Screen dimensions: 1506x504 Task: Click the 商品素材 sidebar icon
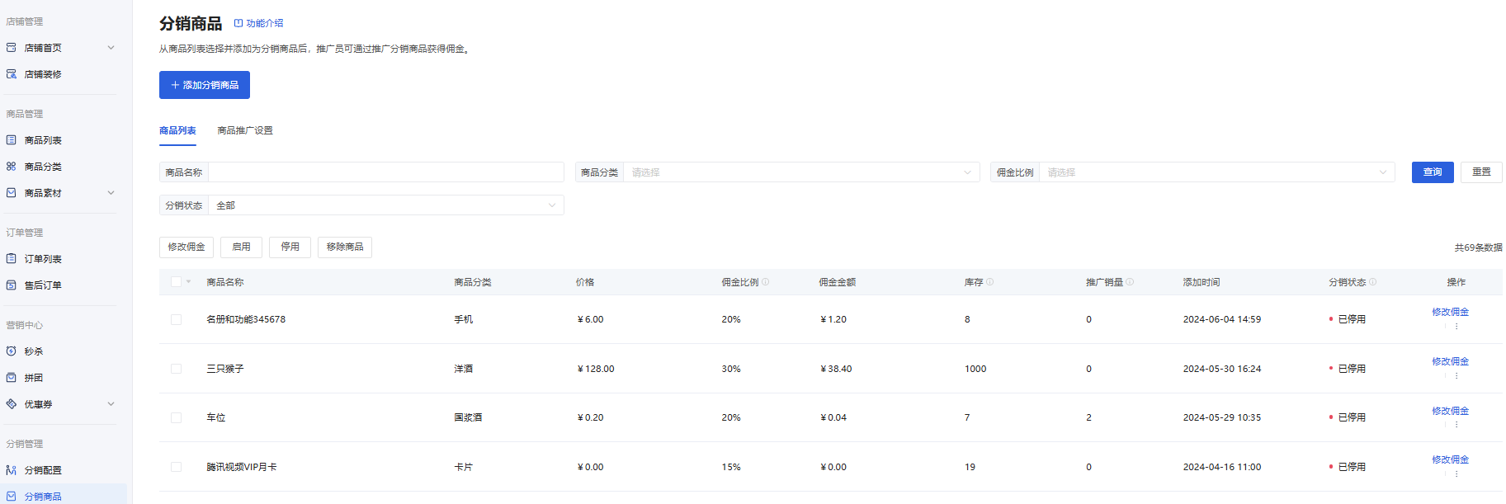tap(12, 193)
